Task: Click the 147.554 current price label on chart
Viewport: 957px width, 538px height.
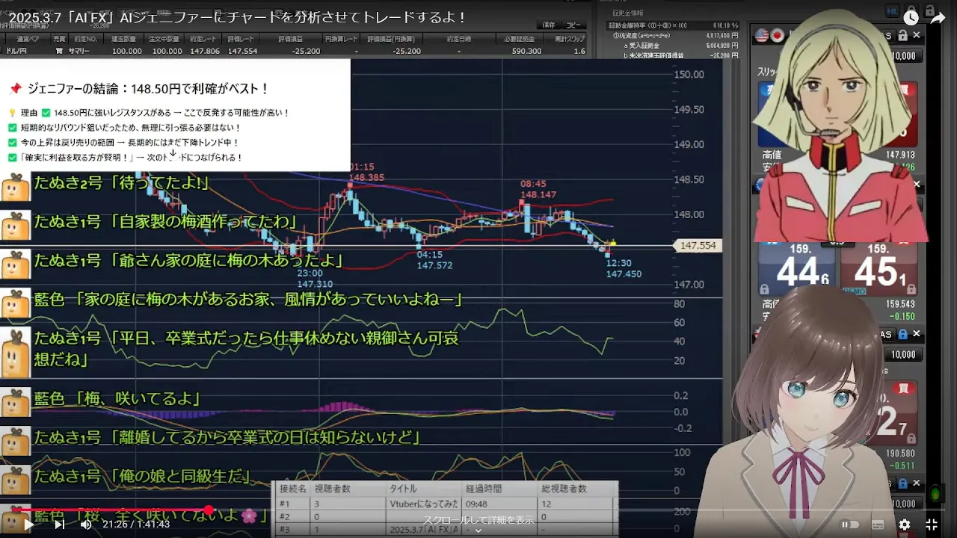Action: pyautogui.click(x=698, y=245)
